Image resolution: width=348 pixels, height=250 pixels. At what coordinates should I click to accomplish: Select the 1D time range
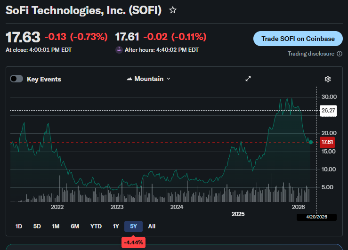tap(19, 226)
